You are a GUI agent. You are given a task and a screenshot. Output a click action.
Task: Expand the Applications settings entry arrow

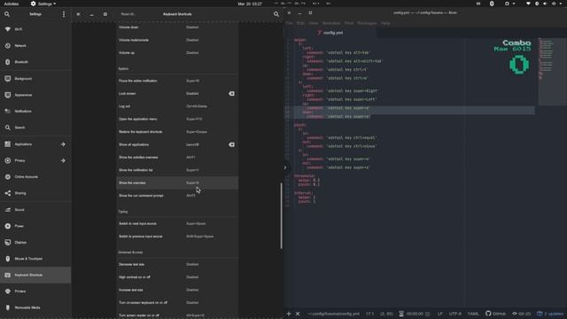(63, 144)
